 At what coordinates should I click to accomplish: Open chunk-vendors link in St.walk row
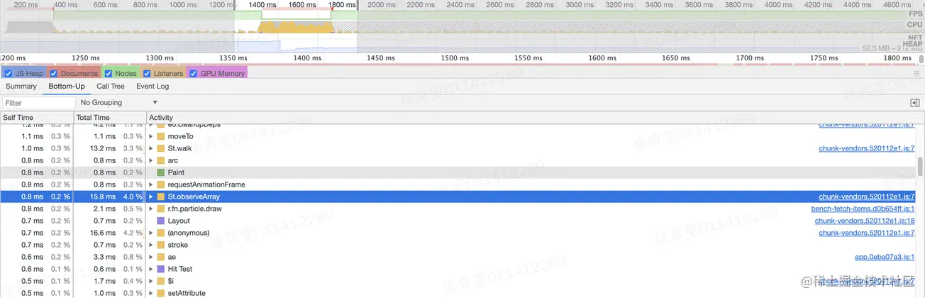coord(866,148)
